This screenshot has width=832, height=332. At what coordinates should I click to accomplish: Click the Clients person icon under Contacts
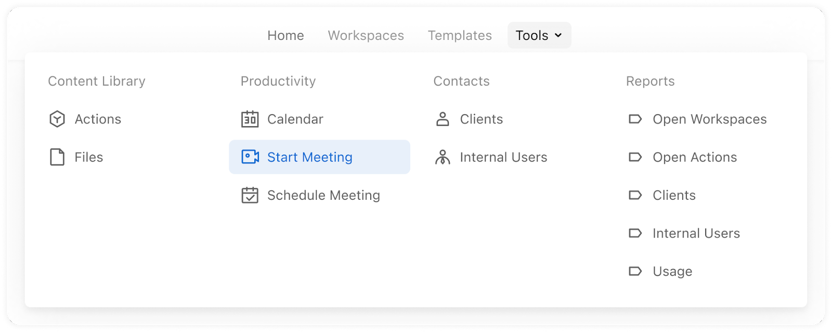pyautogui.click(x=443, y=119)
